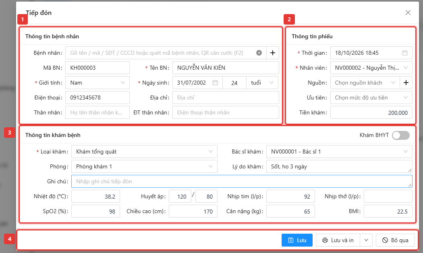Open the Ưu tiên priority dropdown
The width and height of the screenshot is (423, 253).
pos(371,97)
